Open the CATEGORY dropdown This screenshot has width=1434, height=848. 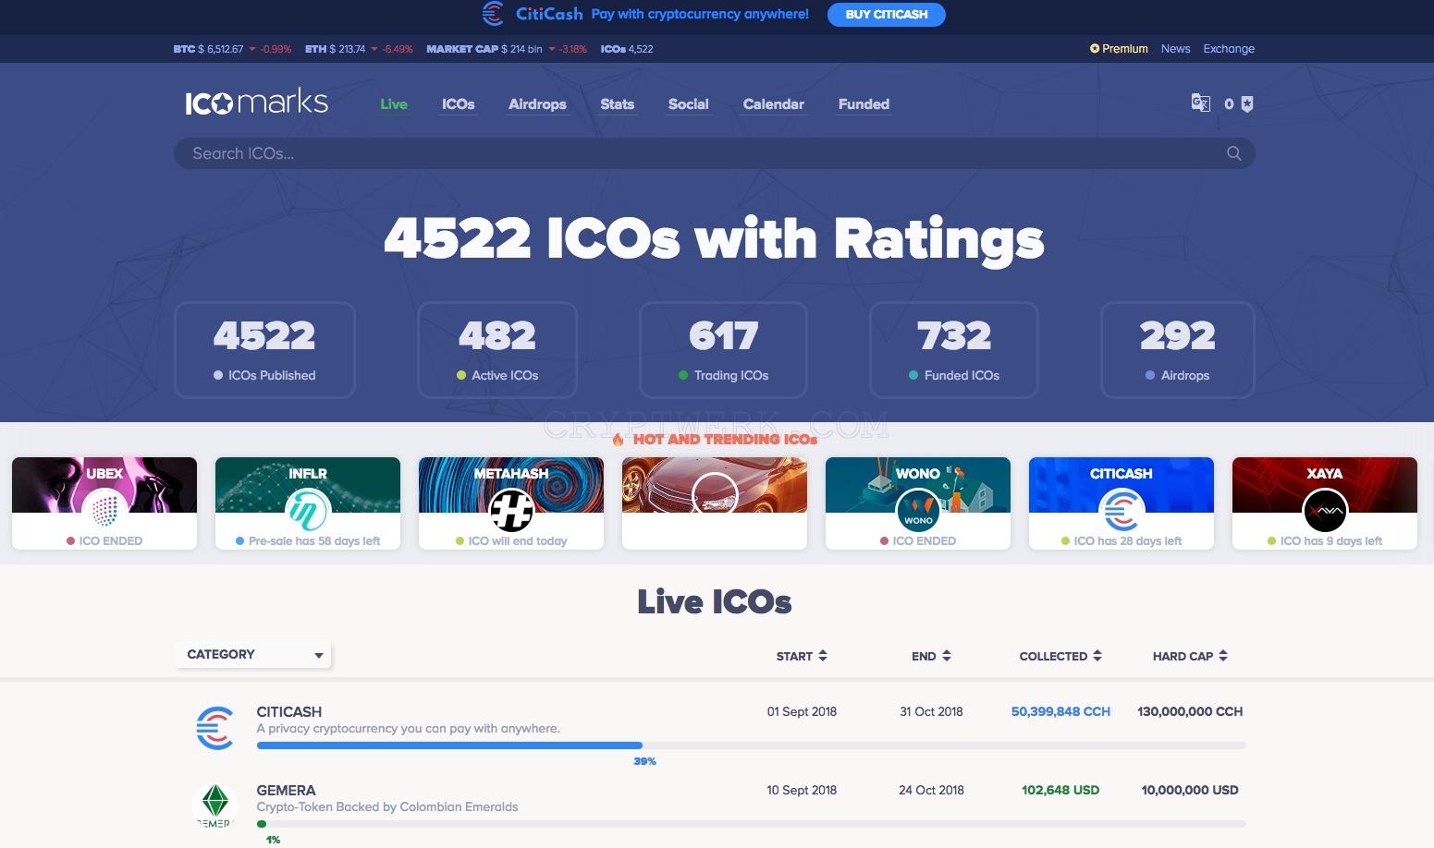pyautogui.click(x=252, y=654)
